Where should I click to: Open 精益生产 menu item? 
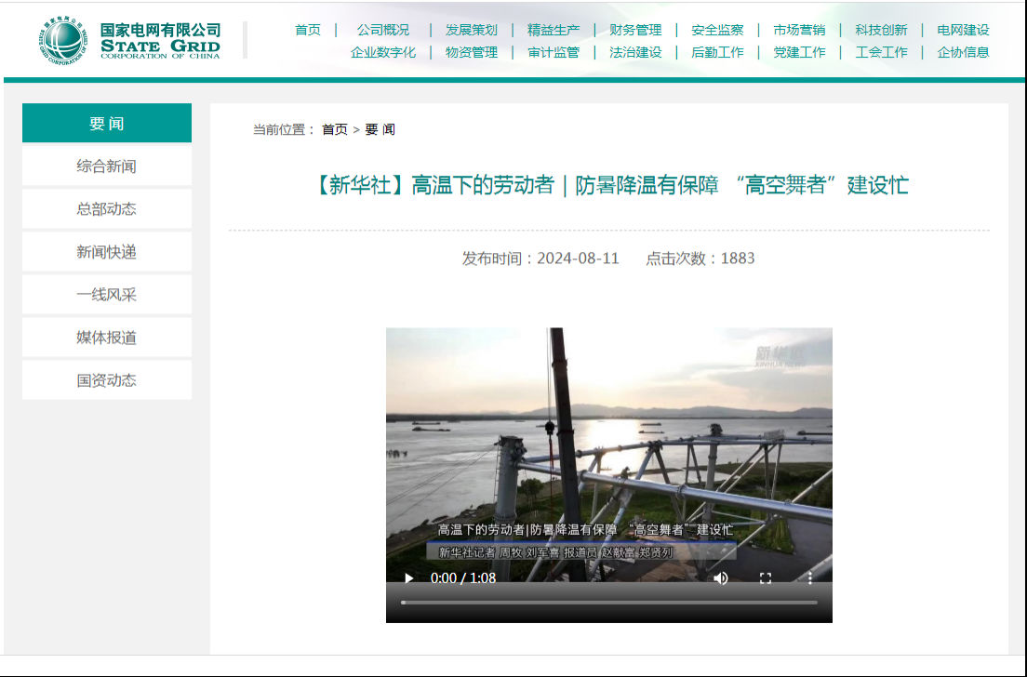(554, 30)
